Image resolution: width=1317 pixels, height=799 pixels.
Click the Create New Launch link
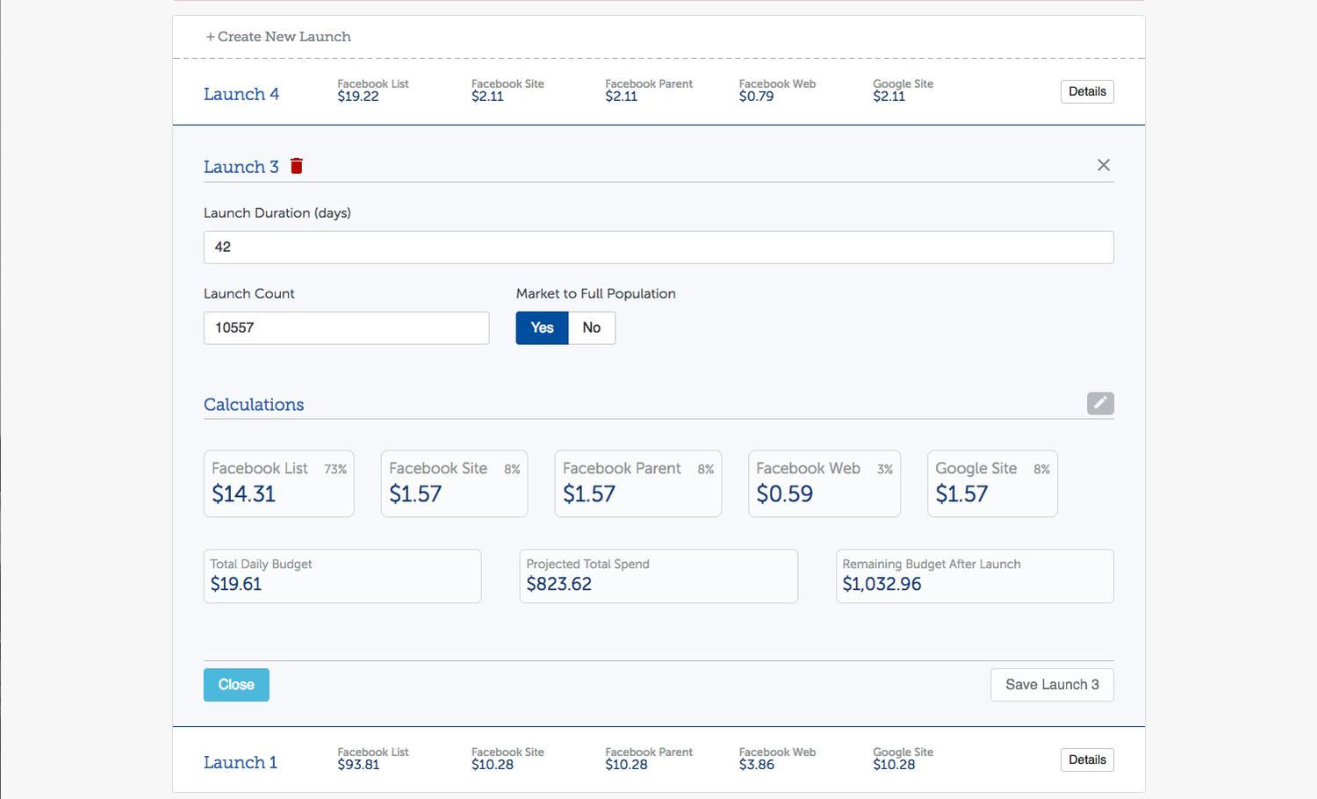pyautogui.click(x=278, y=37)
